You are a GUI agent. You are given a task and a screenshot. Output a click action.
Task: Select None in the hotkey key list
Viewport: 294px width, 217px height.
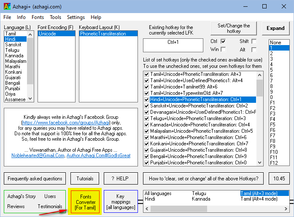point(279,43)
